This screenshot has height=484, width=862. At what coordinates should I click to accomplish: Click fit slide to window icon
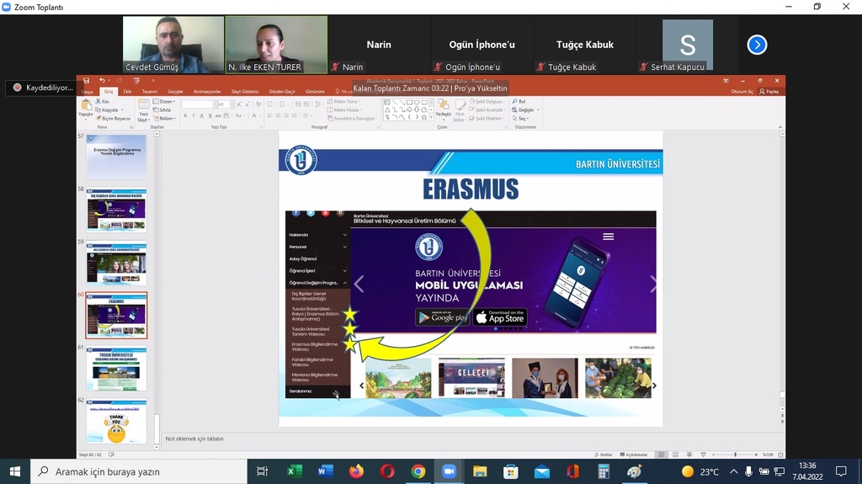click(780, 455)
